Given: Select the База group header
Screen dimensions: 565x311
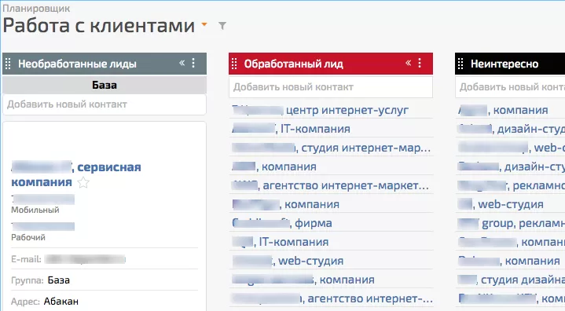Looking at the screenshot, I should 105,85.
